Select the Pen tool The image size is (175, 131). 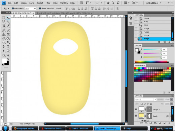coord(4,47)
